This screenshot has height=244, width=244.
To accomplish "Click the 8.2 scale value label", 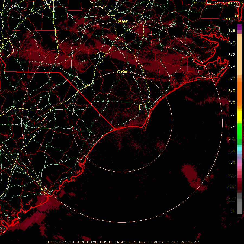I will pos(232,54).
